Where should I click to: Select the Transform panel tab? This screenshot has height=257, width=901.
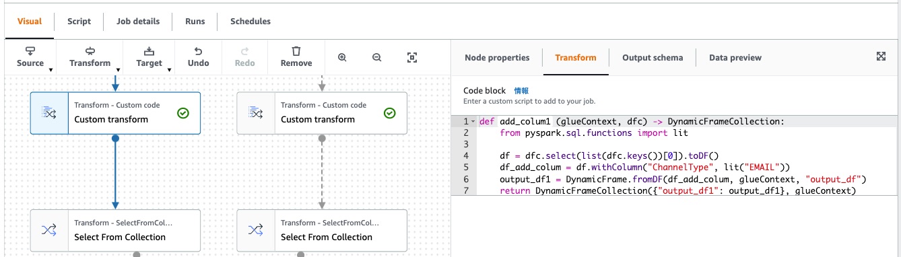(x=576, y=57)
